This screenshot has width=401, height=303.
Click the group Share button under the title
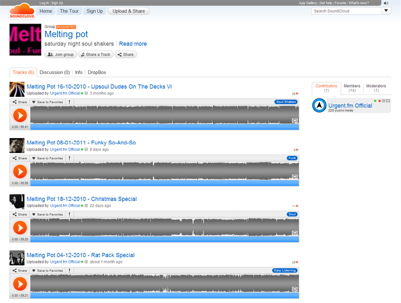(125, 54)
